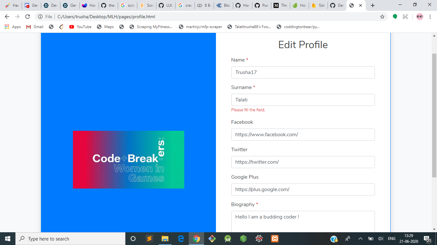The width and height of the screenshot is (437, 245).
Task: Open the Windows Start menu
Action: pyautogui.click(x=8, y=239)
